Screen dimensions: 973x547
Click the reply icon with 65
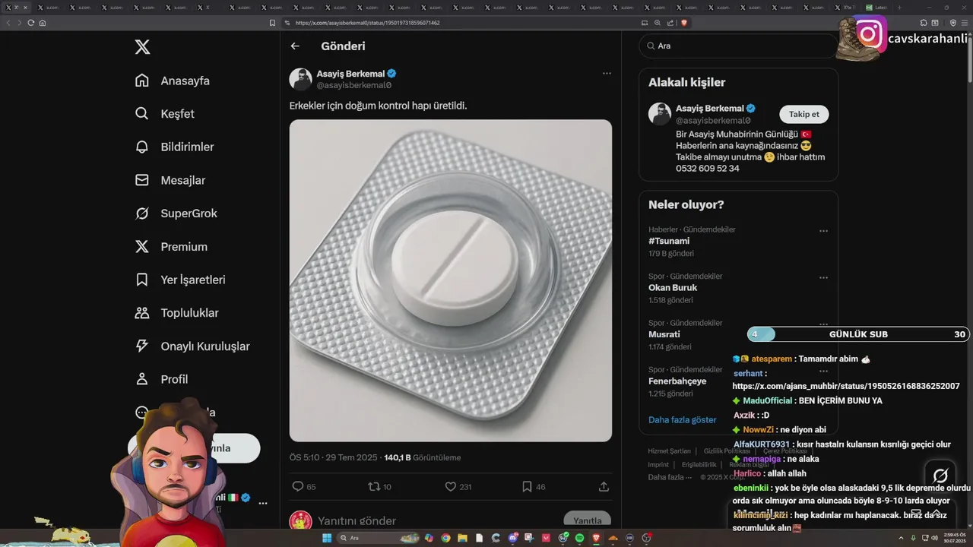pos(298,486)
